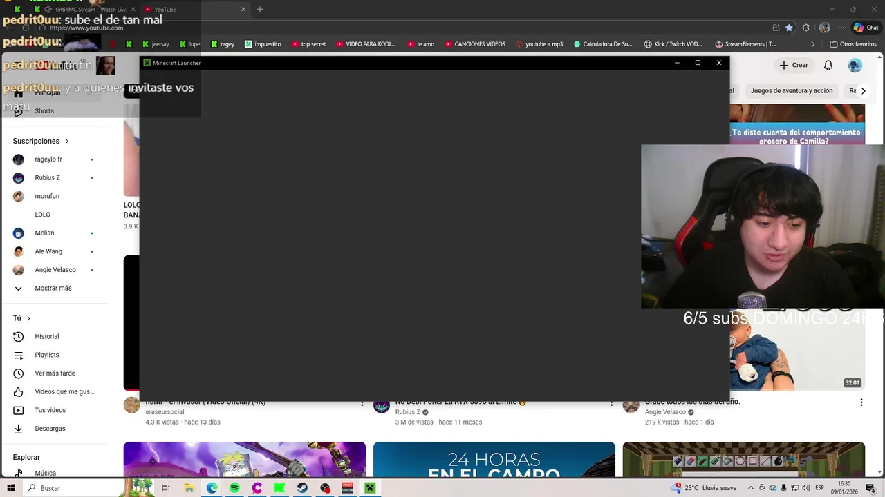This screenshot has height=497, width=885.
Task: Open the Edge settings ellipsis menu
Action: click(x=841, y=28)
